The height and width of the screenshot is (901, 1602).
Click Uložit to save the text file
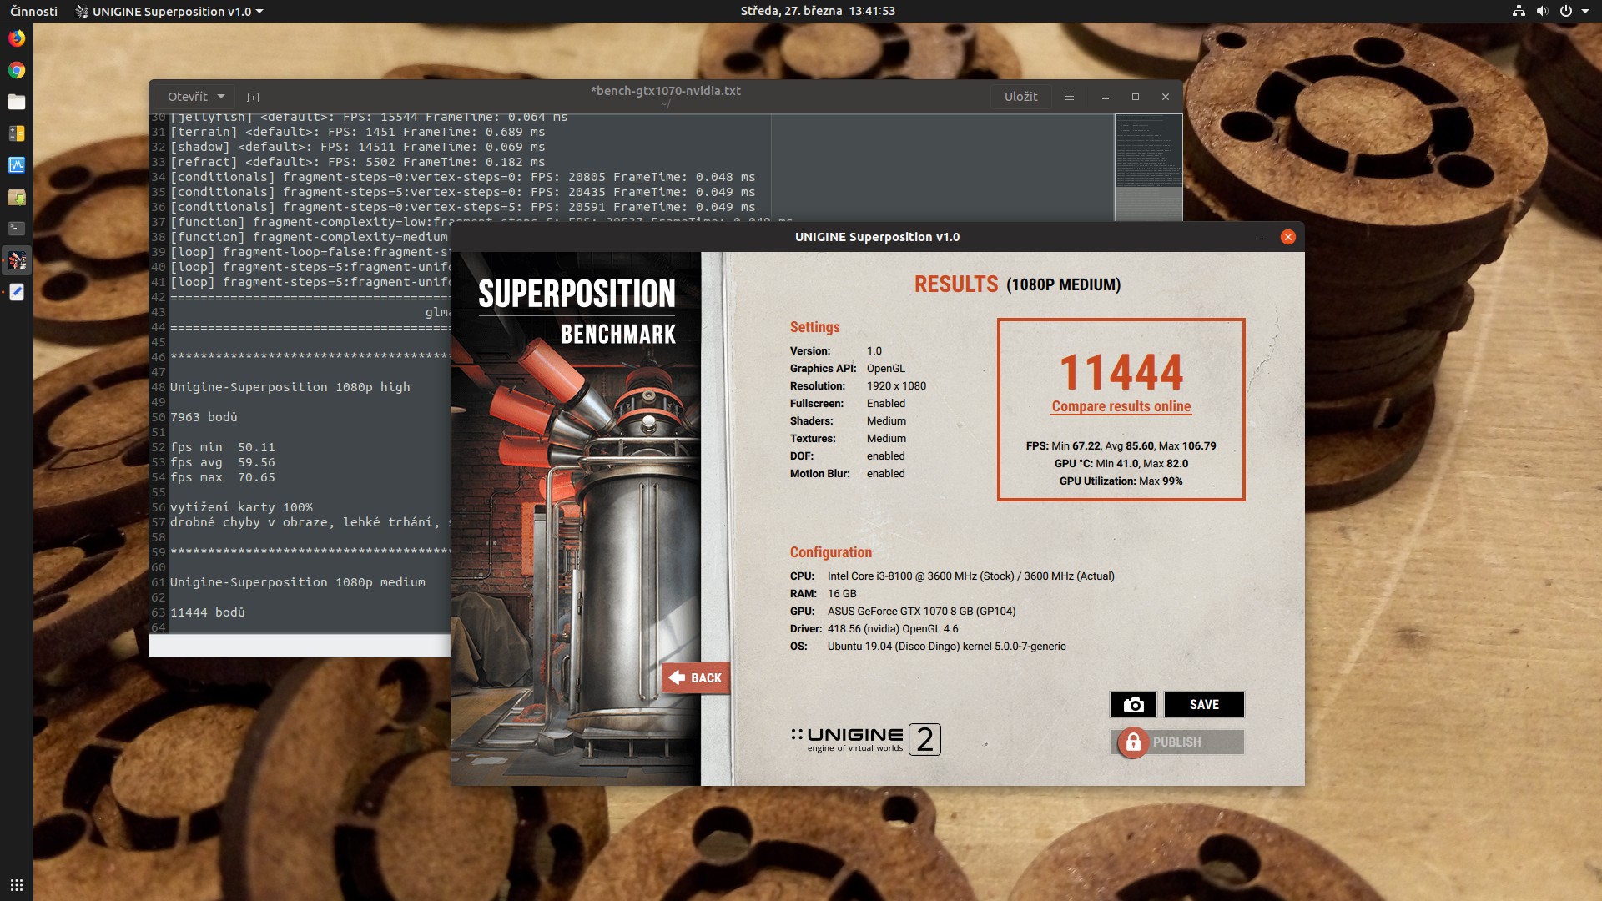point(1020,97)
